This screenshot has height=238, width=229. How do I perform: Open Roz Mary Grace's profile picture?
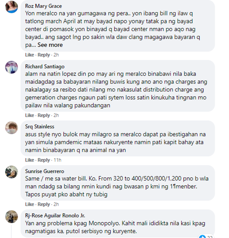click(x=12, y=7)
